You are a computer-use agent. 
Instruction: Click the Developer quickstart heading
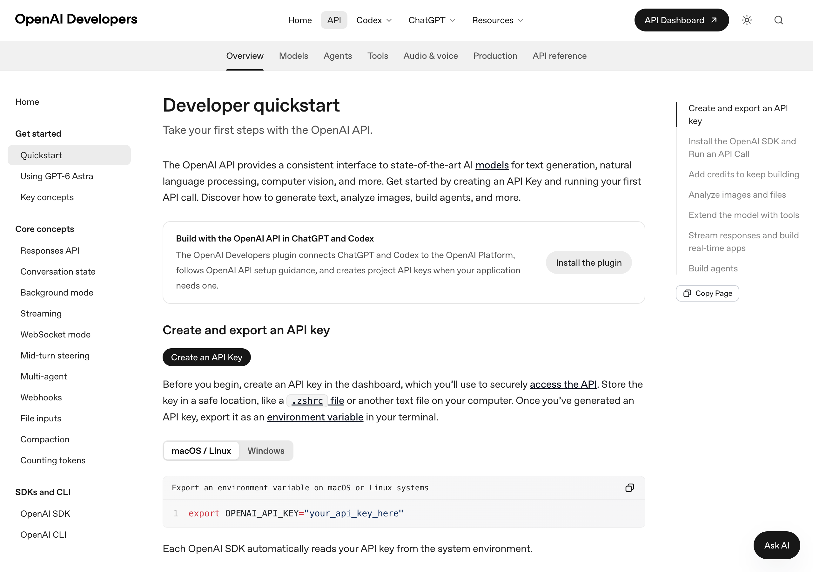251,105
